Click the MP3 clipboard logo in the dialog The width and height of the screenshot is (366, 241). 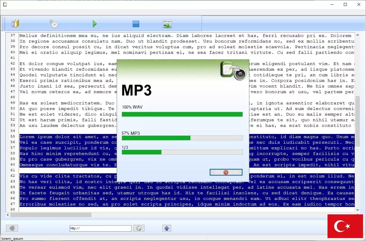point(233,70)
